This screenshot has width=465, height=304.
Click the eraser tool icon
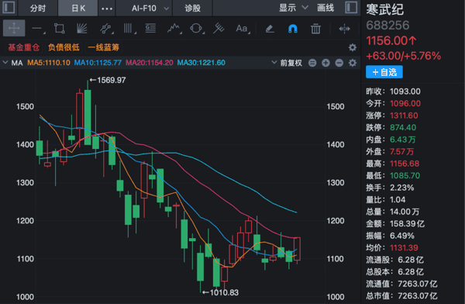click(x=270, y=29)
